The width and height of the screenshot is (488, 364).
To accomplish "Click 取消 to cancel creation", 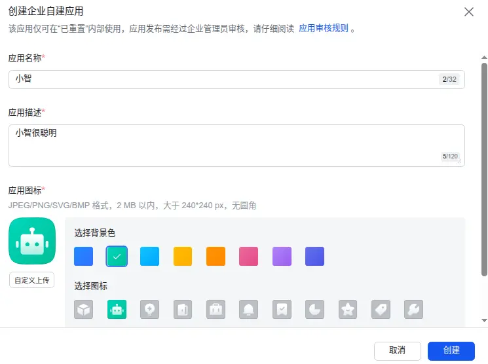I will point(398,351).
